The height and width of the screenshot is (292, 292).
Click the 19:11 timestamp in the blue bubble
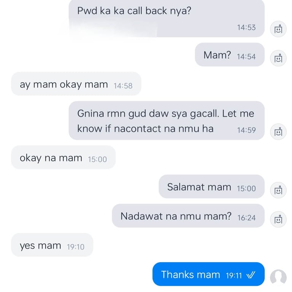coord(234,275)
